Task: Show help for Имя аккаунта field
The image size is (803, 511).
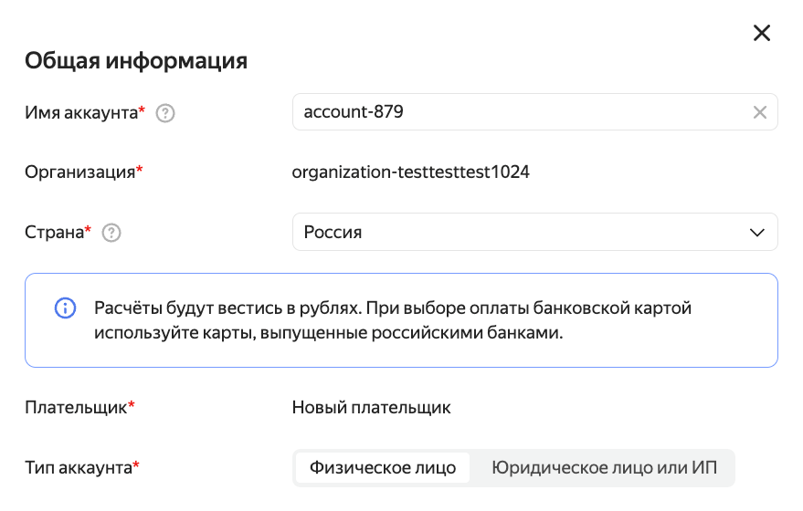Action: point(165,113)
